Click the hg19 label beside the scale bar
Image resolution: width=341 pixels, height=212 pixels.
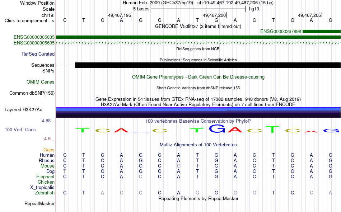254,9
